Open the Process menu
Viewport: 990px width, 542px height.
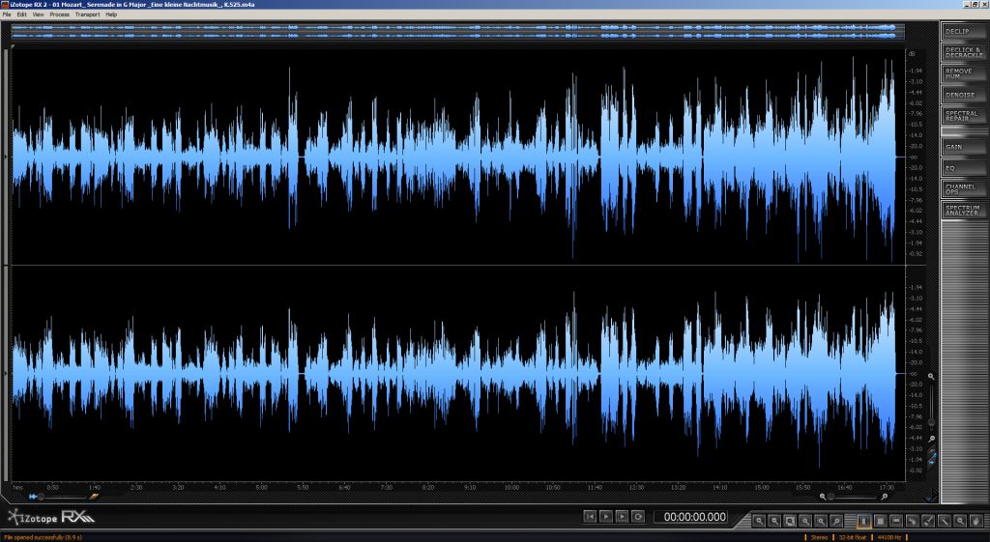[x=59, y=14]
